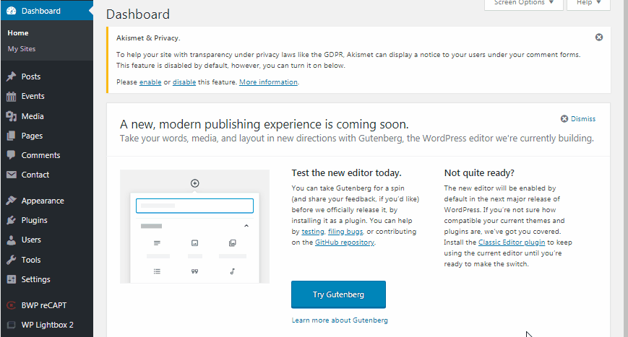This screenshot has width=628, height=337.
Task: Open the Users menu label
Action: click(x=31, y=240)
